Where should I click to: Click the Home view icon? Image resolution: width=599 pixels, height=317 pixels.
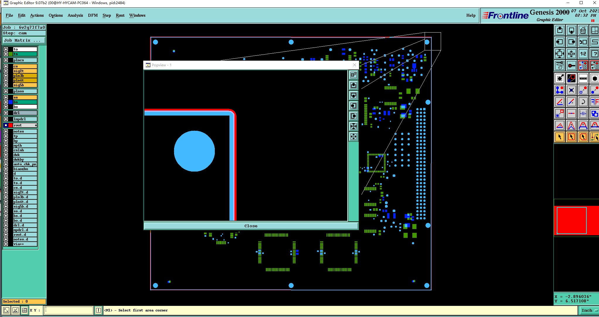coord(583,30)
